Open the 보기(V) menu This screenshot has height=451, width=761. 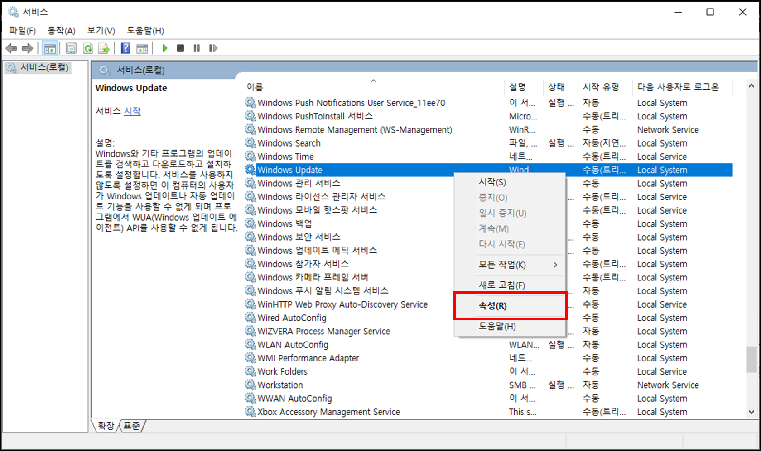tap(101, 31)
